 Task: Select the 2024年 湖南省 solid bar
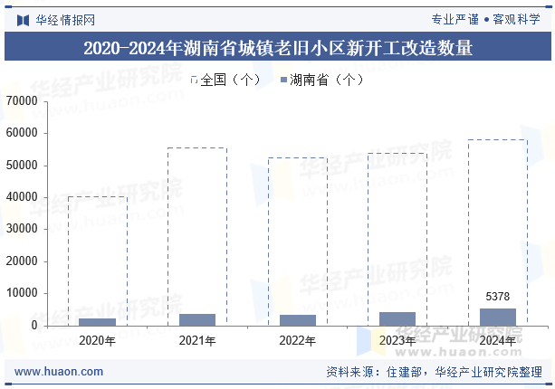(498, 318)
